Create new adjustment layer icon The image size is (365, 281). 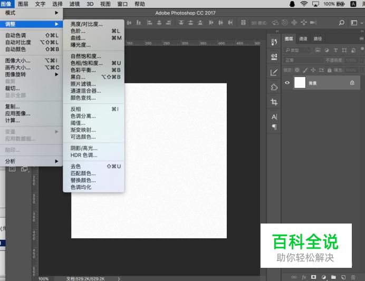[x=323, y=277]
